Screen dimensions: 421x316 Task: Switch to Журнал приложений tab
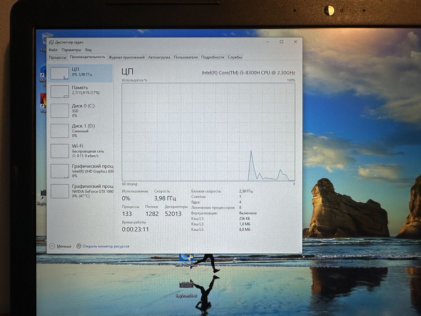(126, 57)
